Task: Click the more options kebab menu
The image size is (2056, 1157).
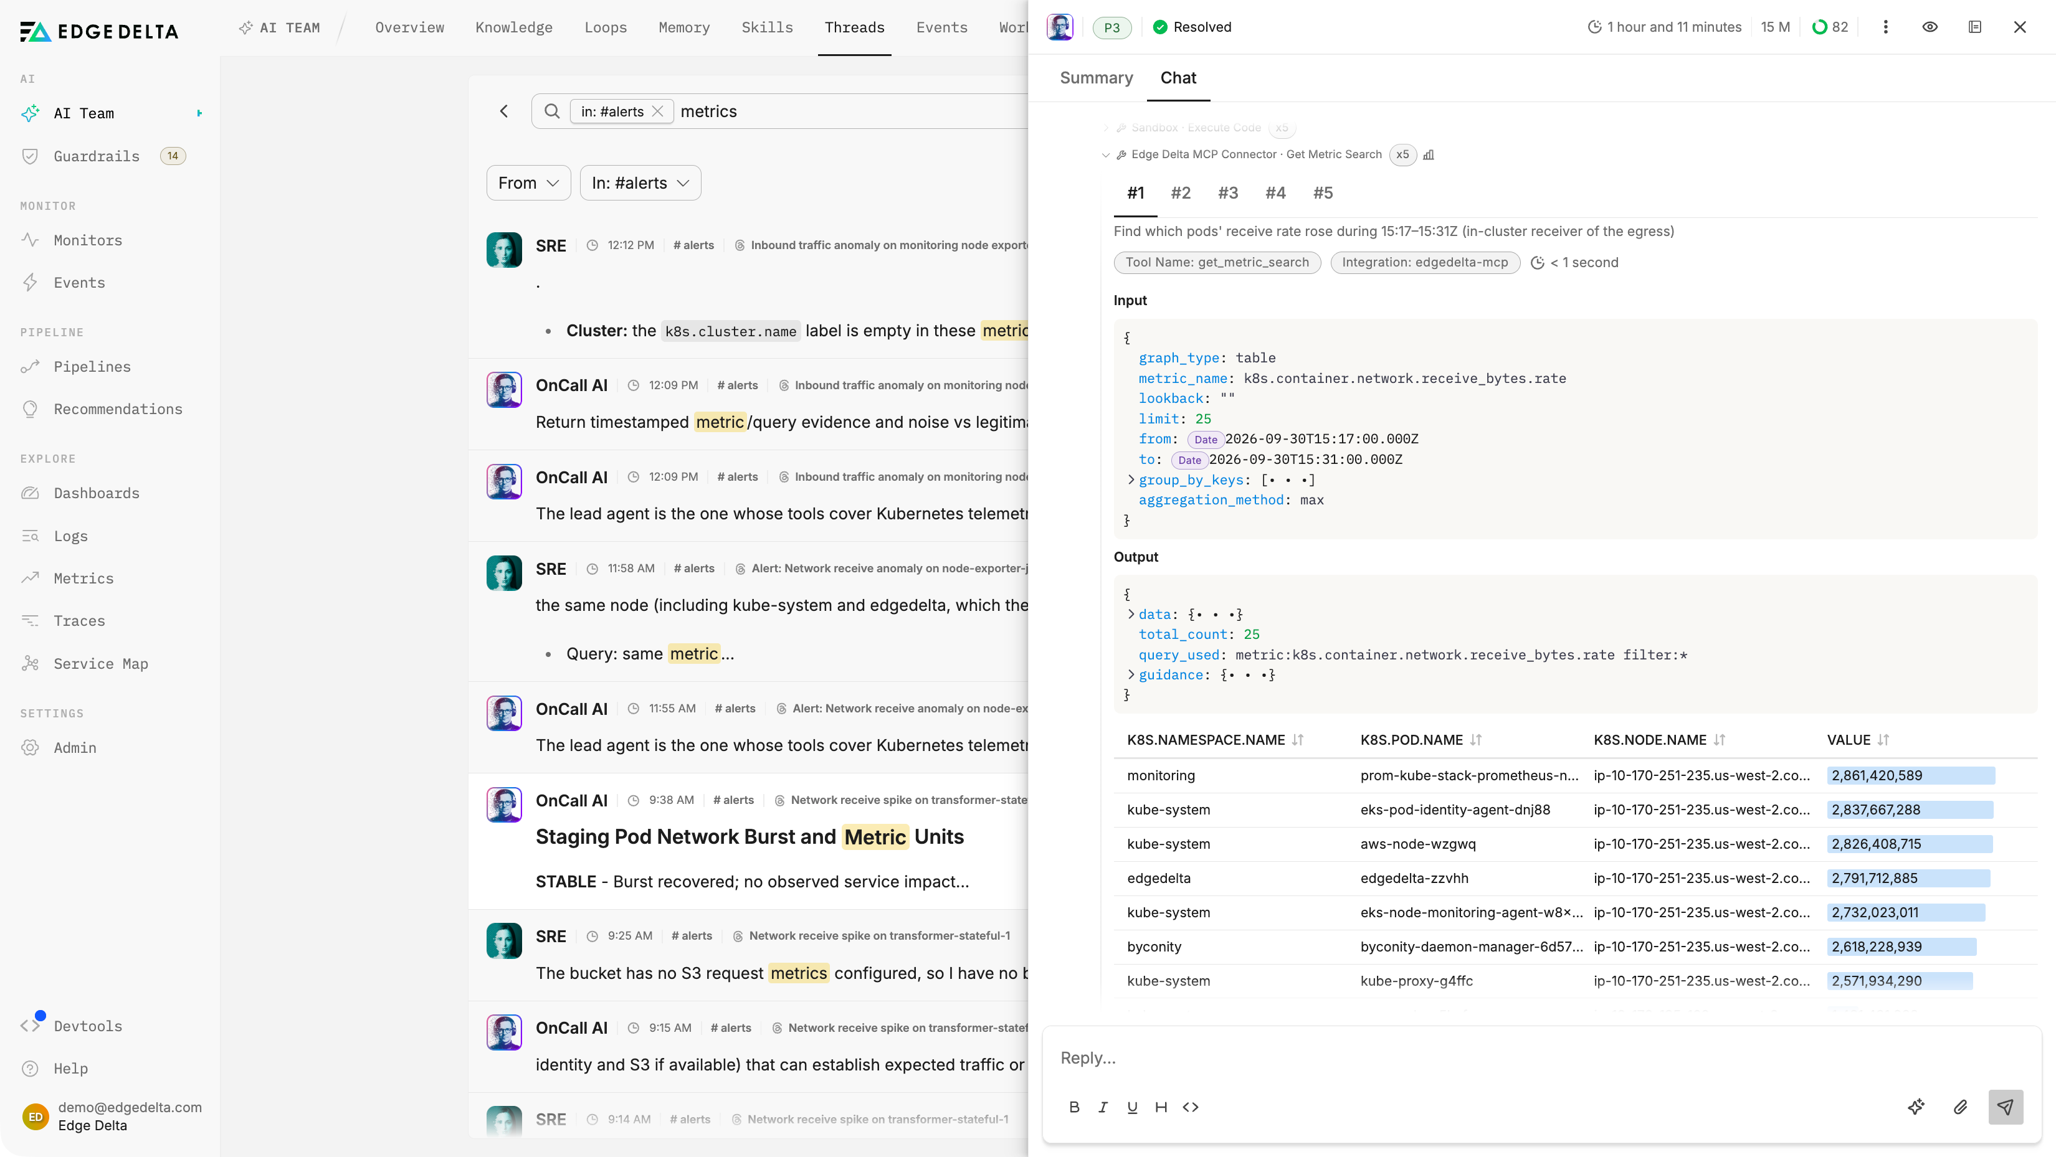Action: pyautogui.click(x=1885, y=27)
